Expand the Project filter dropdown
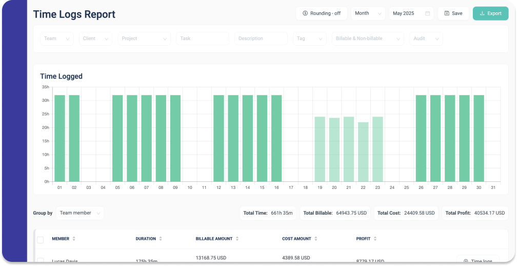The height and width of the screenshot is (266, 517). pyautogui.click(x=144, y=39)
